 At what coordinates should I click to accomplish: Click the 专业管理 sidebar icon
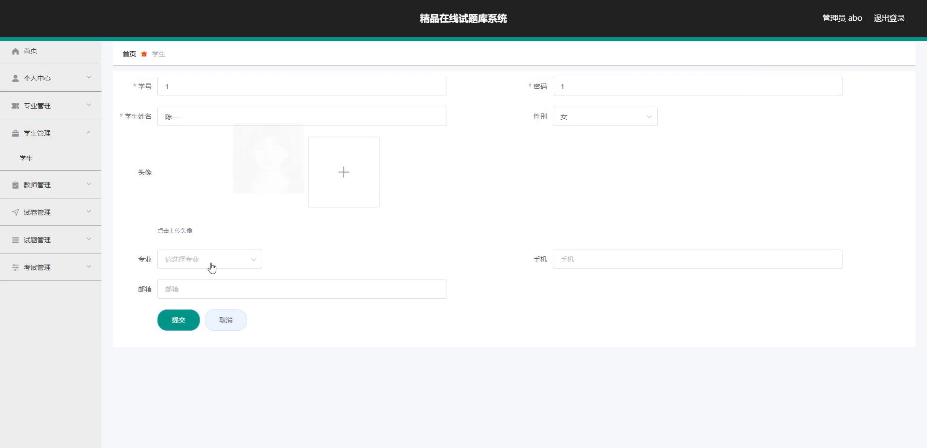[15, 106]
